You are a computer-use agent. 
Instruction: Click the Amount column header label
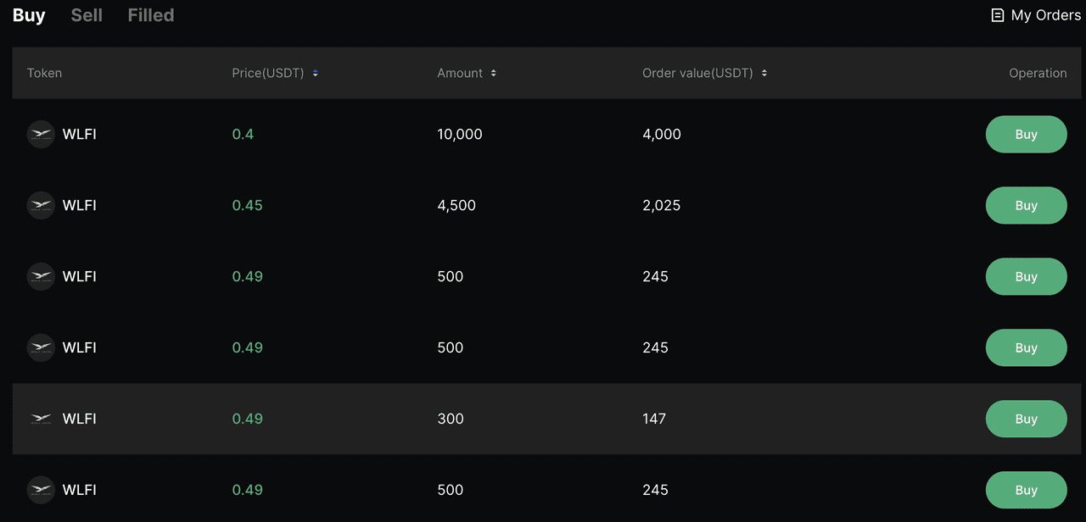coord(460,74)
